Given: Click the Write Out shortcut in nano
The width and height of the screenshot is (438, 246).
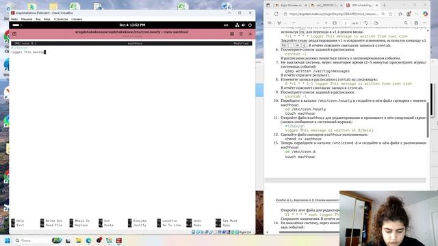Looking at the screenshot, I should [51, 221].
